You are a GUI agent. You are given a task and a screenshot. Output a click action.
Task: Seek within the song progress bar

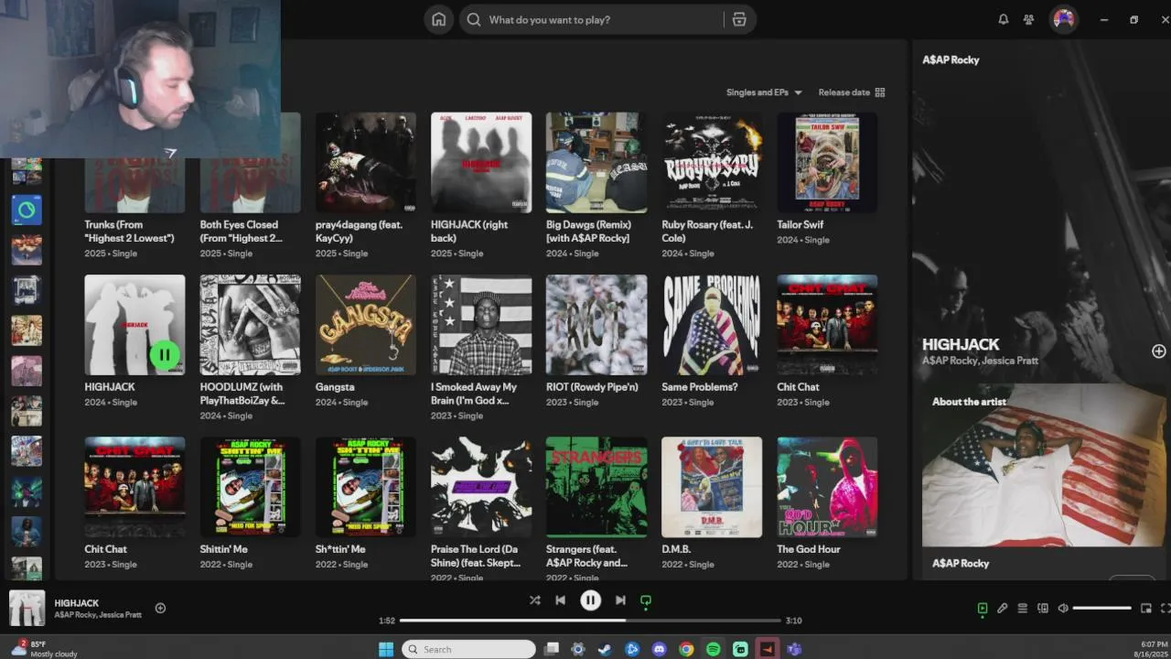(x=590, y=621)
